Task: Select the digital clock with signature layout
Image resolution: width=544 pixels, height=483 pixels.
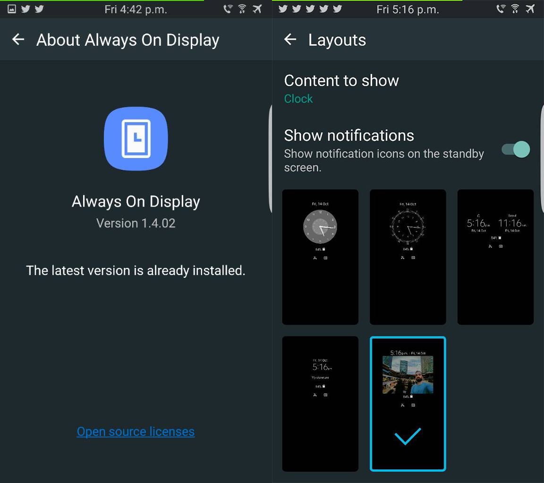Action: (x=320, y=404)
